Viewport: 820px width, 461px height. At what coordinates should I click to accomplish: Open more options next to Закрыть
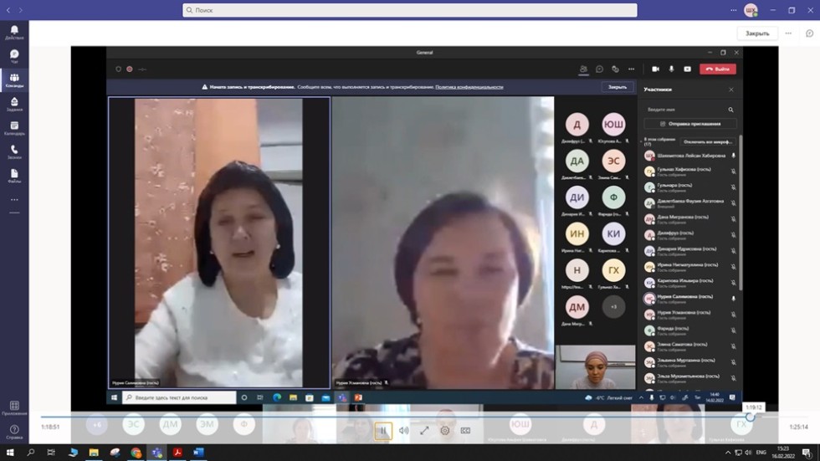click(787, 33)
